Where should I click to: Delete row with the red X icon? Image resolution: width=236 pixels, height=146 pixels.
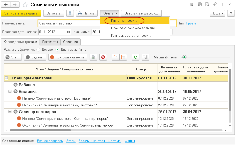103,57
